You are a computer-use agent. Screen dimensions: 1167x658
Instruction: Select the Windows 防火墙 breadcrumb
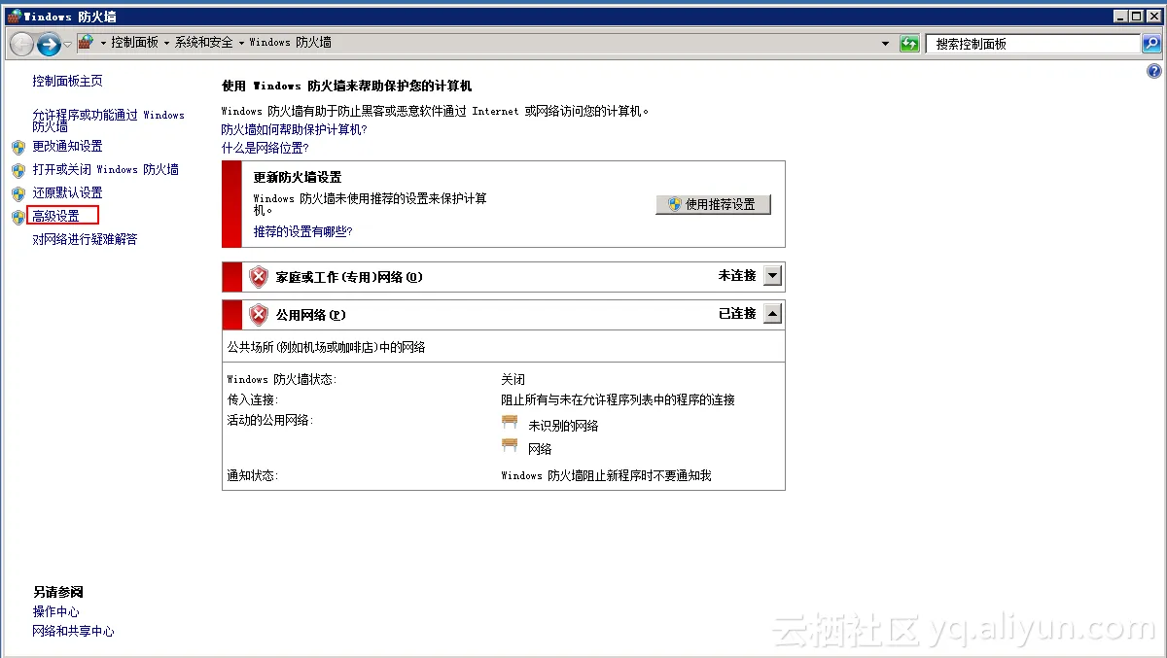click(x=290, y=43)
